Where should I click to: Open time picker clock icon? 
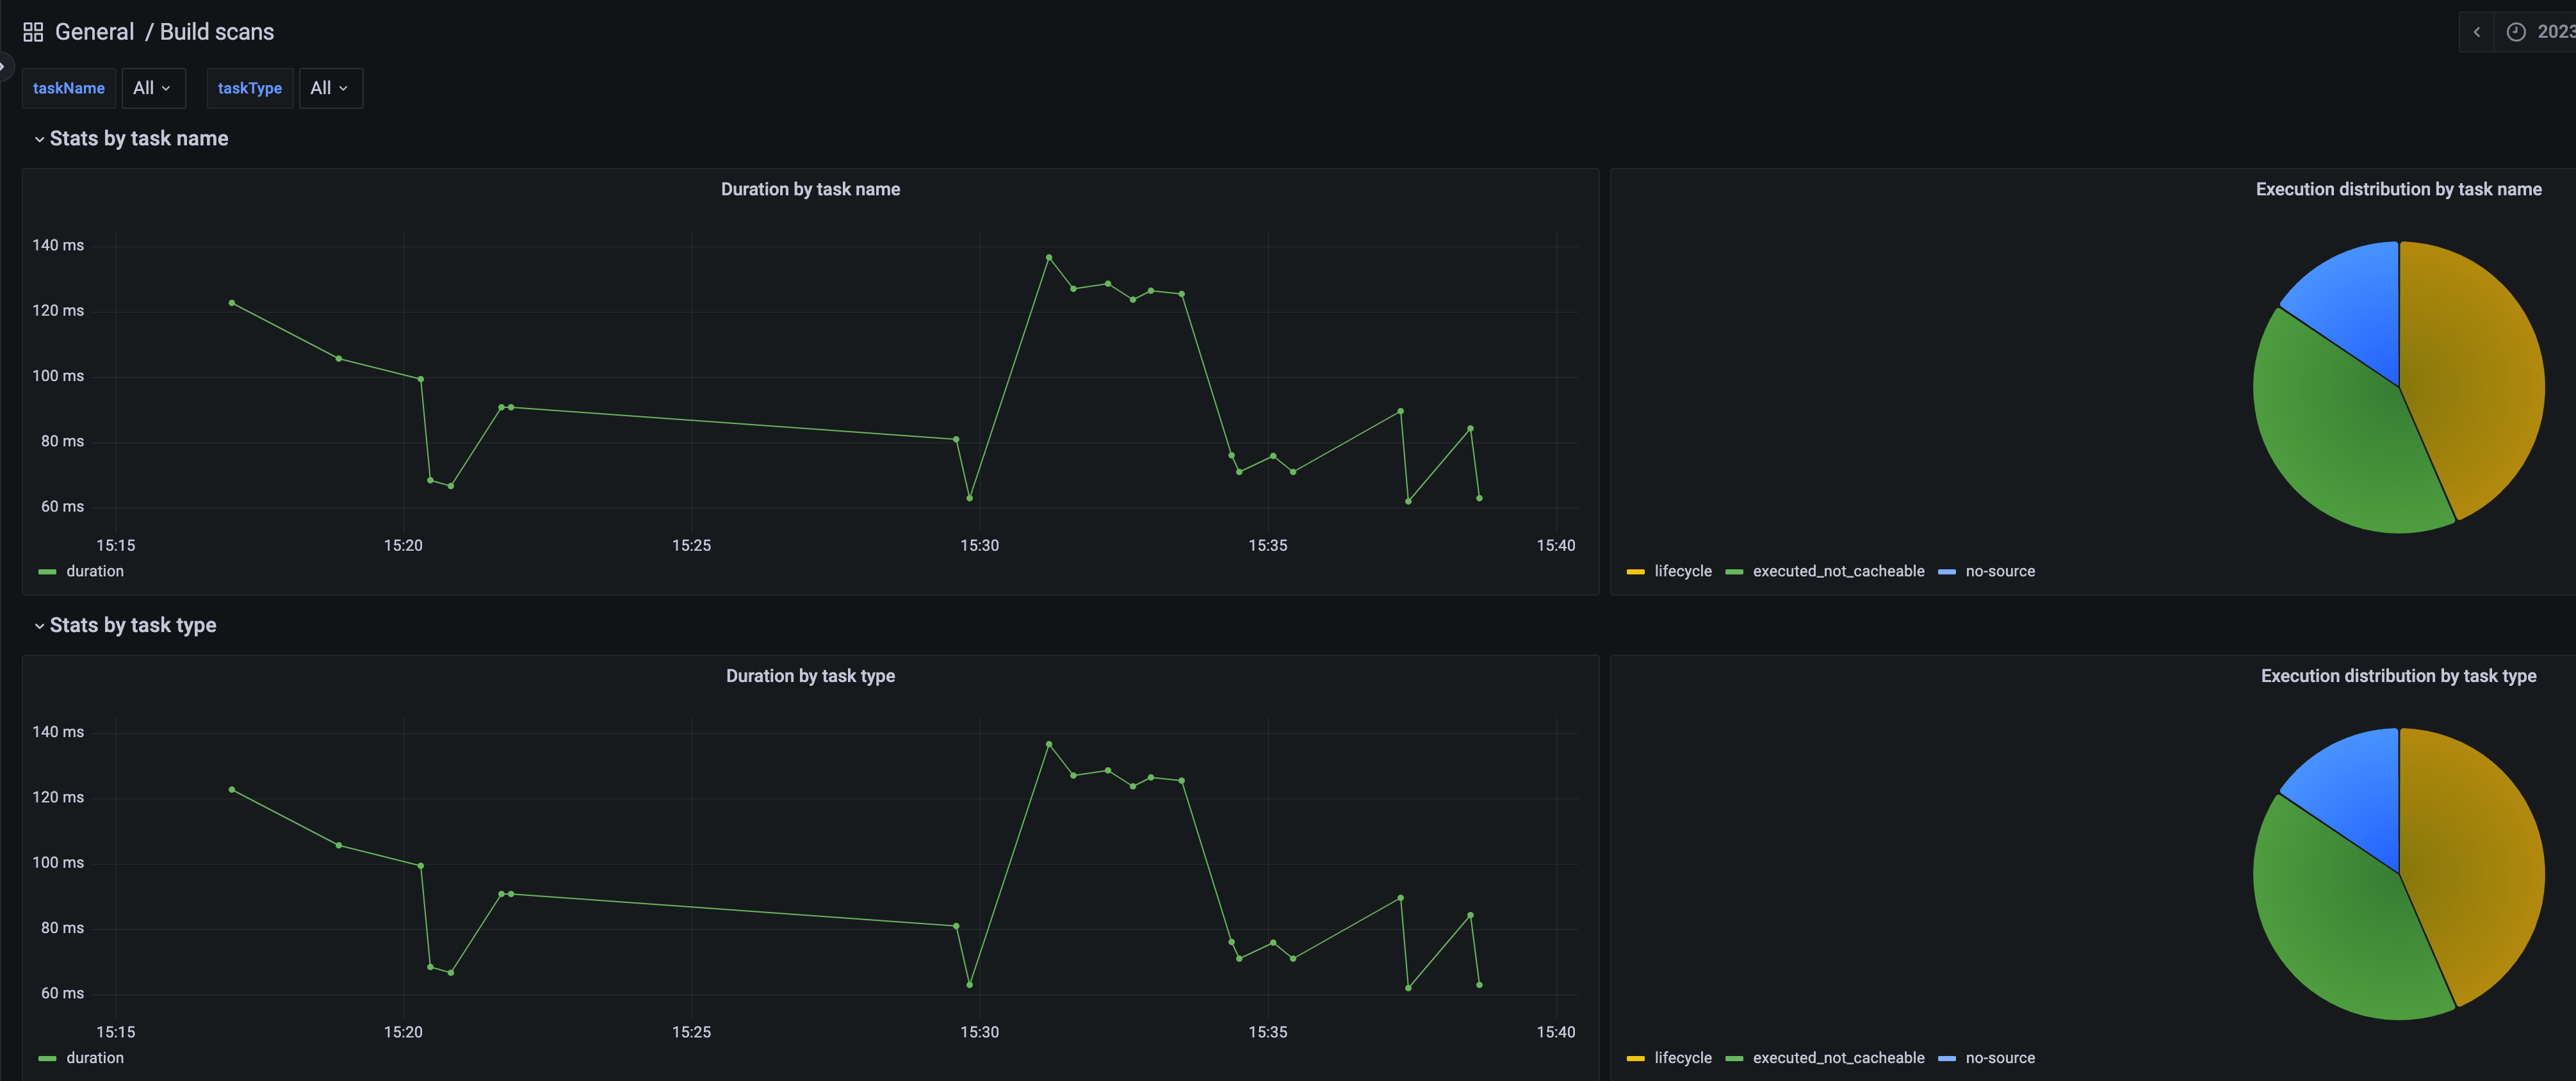[2516, 32]
